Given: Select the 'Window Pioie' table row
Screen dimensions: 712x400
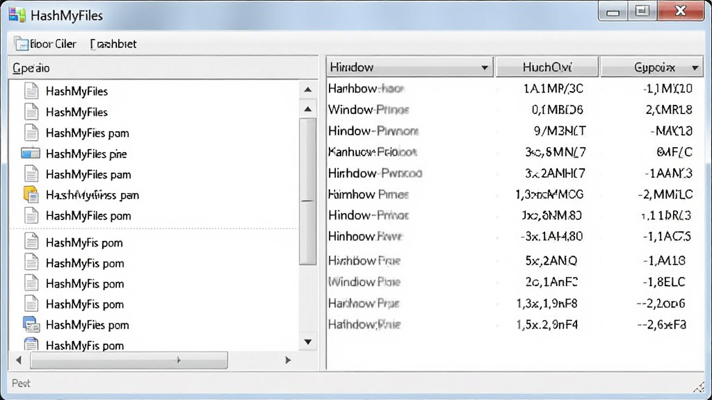Looking at the screenshot, I should [x=515, y=282].
